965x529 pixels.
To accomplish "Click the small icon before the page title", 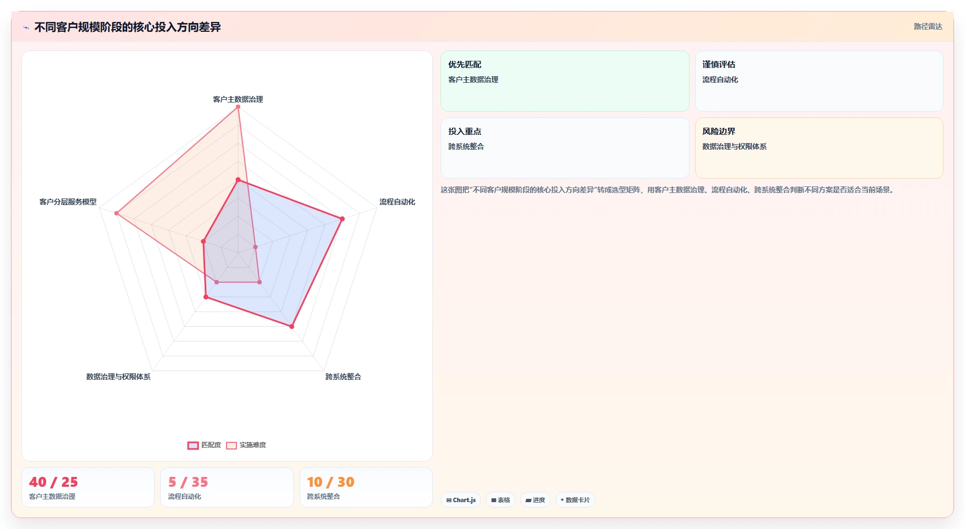I will click(x=26, y=27).
